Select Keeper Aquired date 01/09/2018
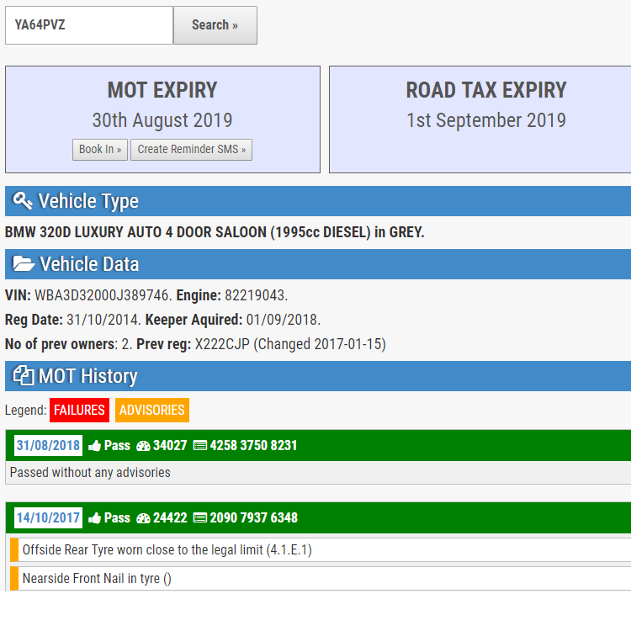 [x=284, y=320]
